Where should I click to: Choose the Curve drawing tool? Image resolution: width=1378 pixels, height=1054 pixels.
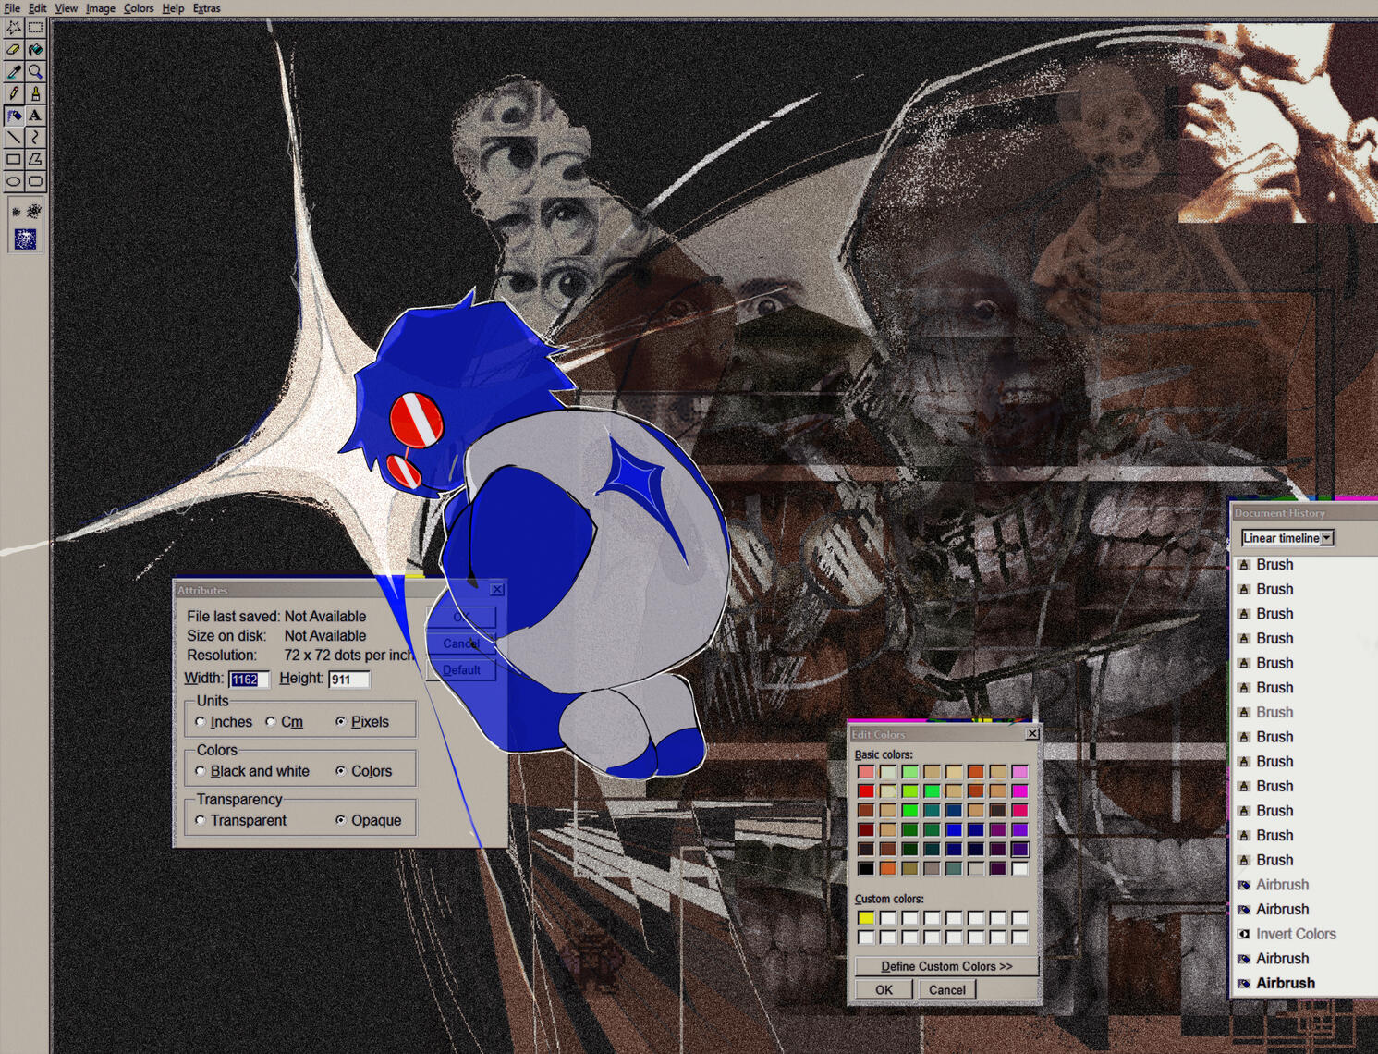pos(35,137)
